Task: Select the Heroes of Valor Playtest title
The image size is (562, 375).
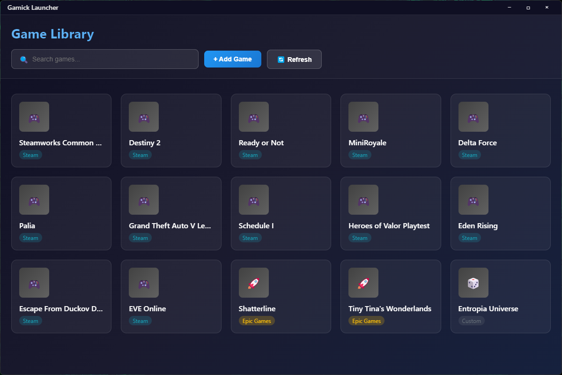Action: (389, 226)
